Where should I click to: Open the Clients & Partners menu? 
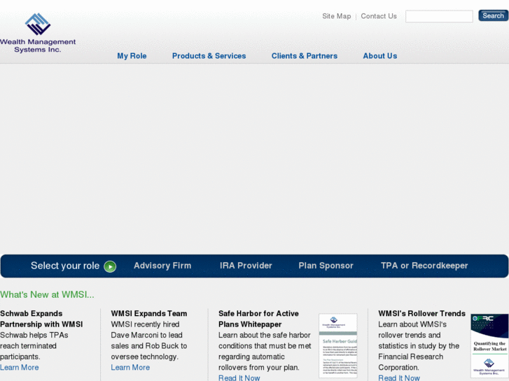[x=304, y=56]
